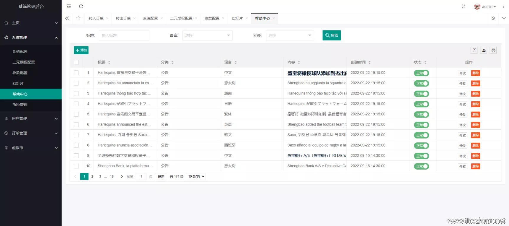Click the refresh icon in the top bar
The height and width of the screenshot is (226, 509).
pyautogui.click(x=81, y=6)
